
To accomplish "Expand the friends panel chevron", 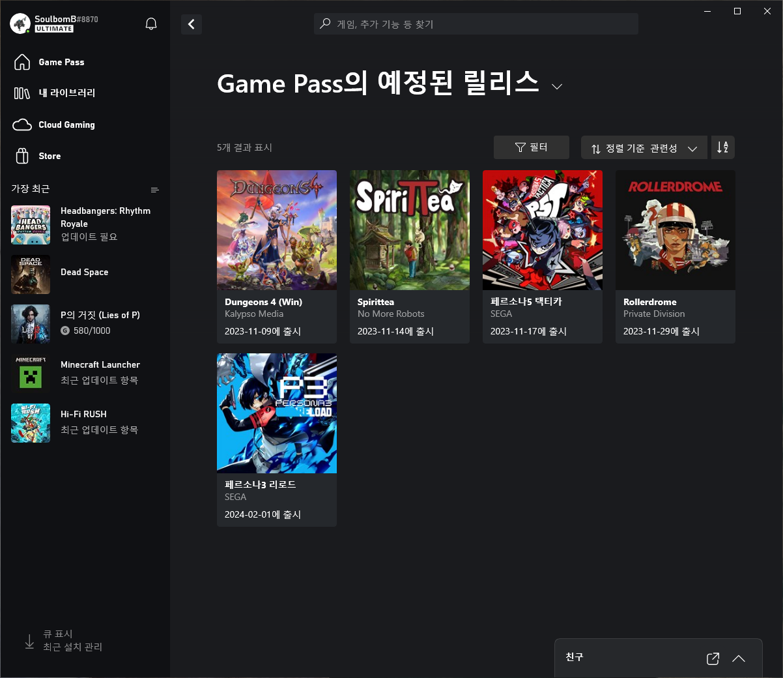I will tap(739, 658).
